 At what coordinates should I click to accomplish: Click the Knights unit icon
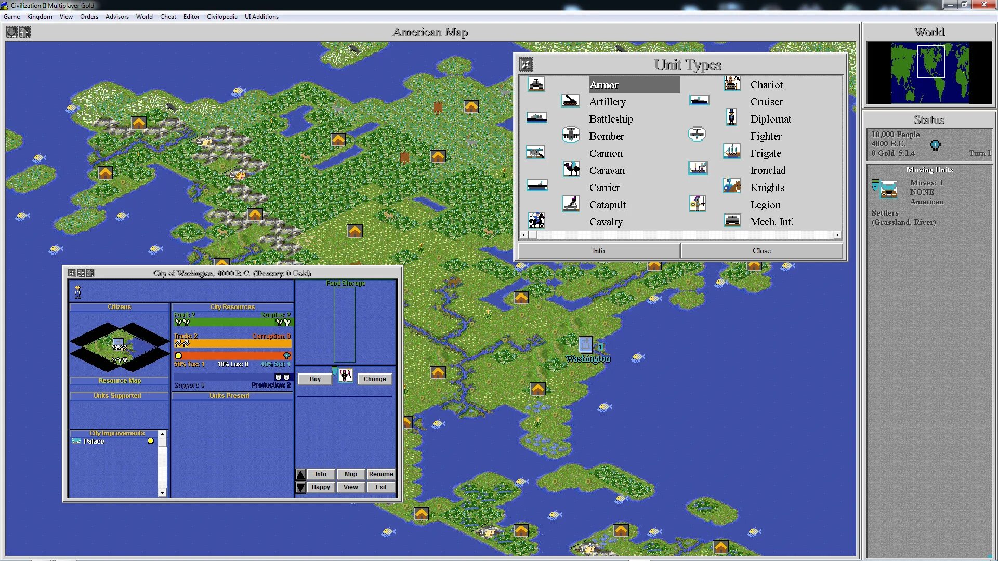pyautogui.click(x=731, y=186)
